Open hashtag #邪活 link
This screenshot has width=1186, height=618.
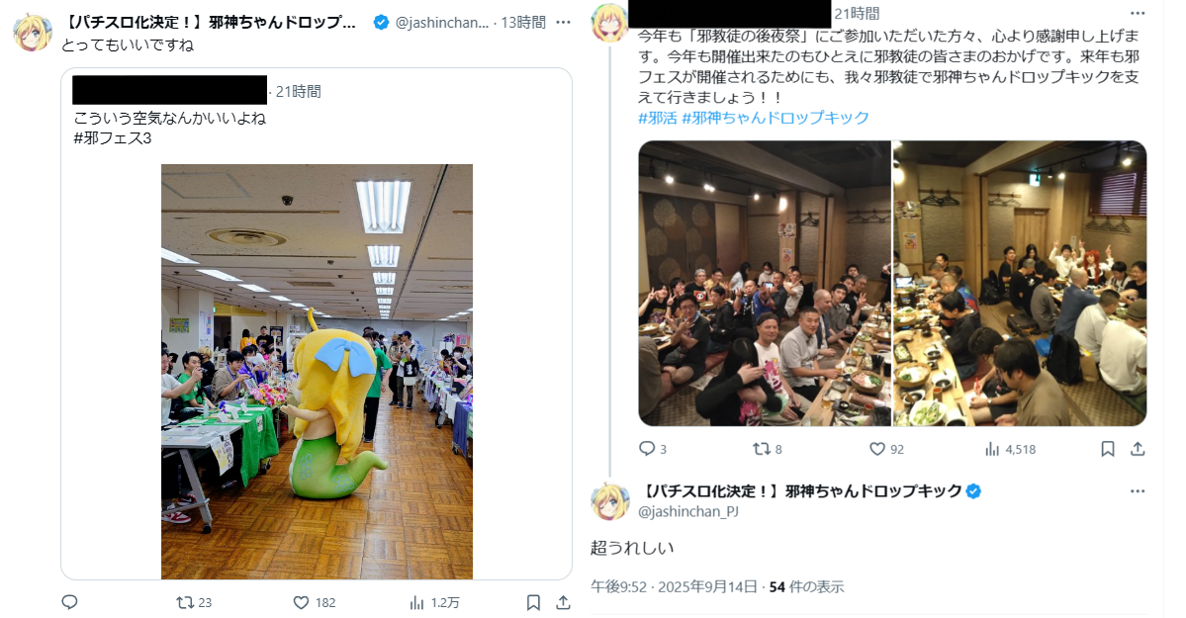(x=657, y=118)
